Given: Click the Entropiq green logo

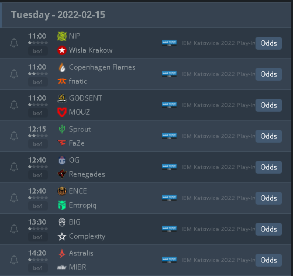Looking at the screenshot, I should click(62, 205).
